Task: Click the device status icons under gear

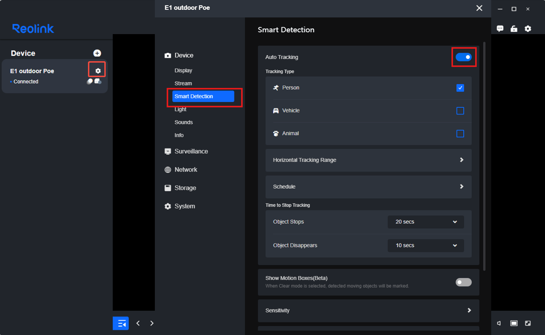Action: coord(94,81)
